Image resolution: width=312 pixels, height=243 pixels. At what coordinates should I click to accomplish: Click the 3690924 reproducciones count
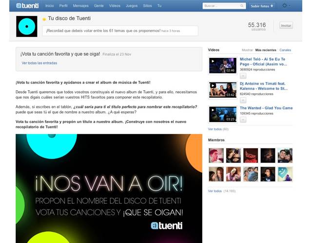[x=257, y=69]
